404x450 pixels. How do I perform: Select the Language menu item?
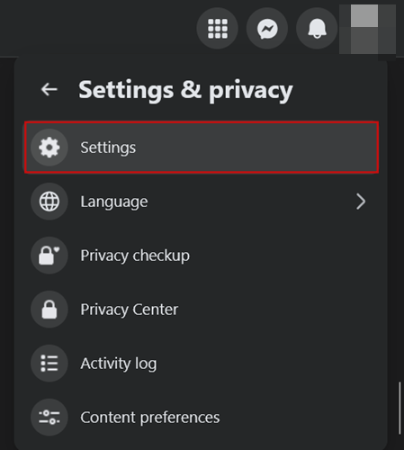click(x=202, y=202)
